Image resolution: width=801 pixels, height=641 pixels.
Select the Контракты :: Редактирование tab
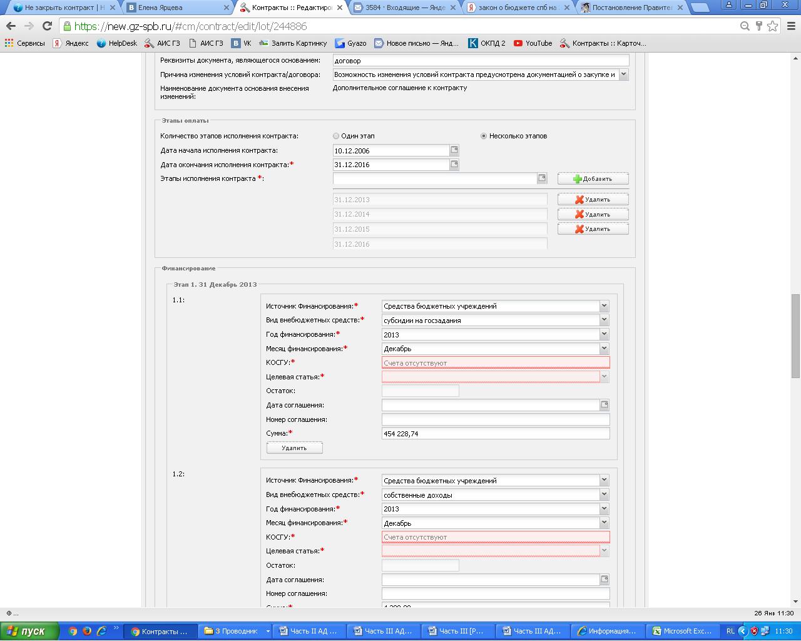click(x=291, y=8)
